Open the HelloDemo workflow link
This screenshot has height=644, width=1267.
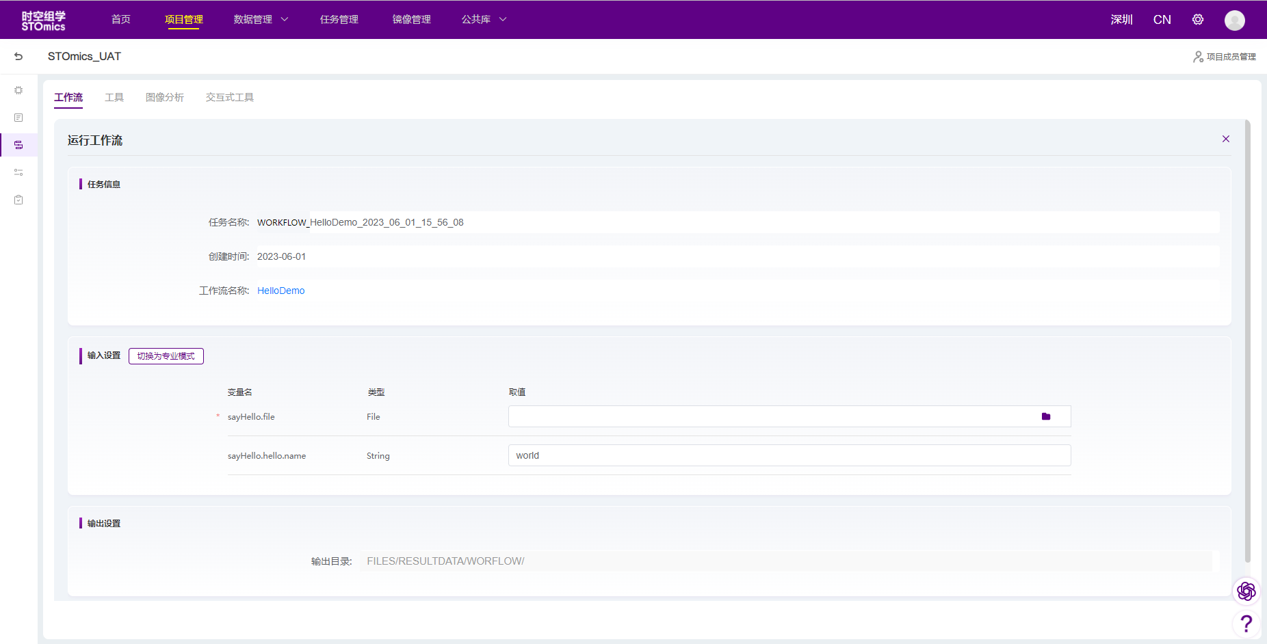[280, 291]
